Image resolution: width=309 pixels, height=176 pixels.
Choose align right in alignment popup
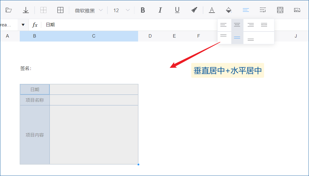251,25
